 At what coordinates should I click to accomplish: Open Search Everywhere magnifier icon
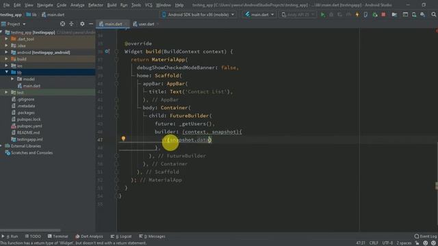(x=433, y=14)
